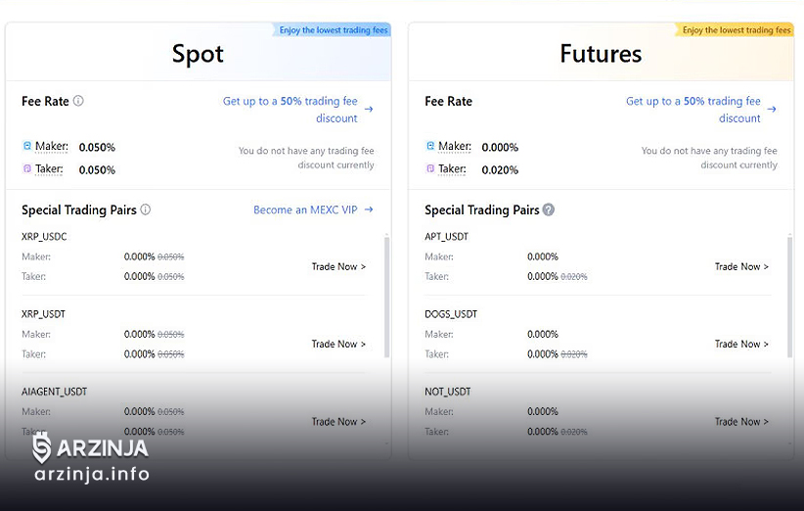Open the Spot 50% trading fee discount link
The width and height of the screenshot is (804, 511).
[290, 109]
